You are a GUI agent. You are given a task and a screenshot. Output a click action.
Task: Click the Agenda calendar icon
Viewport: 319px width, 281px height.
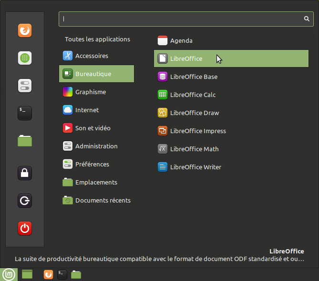click(163, 40)
